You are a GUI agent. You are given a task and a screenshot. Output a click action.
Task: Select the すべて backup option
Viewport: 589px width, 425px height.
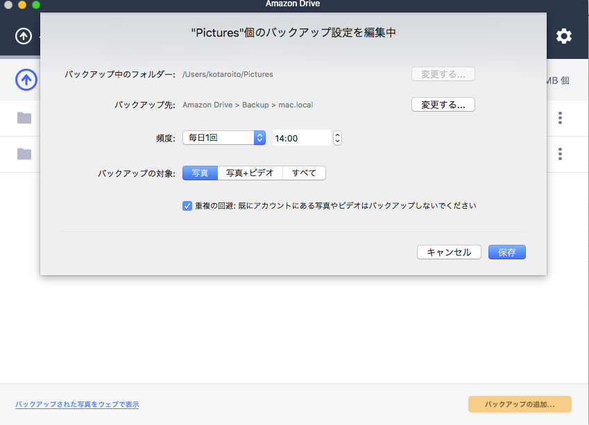pos(304,173)
